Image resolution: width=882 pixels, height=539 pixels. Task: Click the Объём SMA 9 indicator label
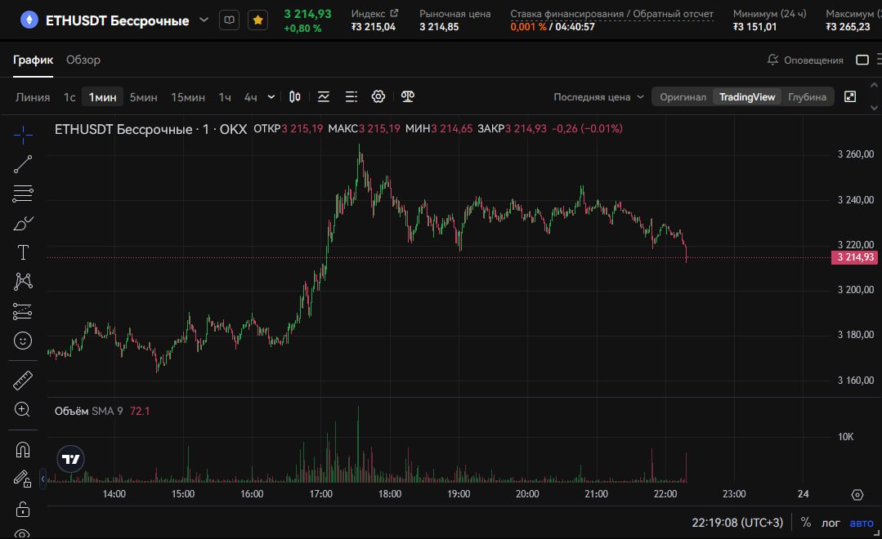88,411
